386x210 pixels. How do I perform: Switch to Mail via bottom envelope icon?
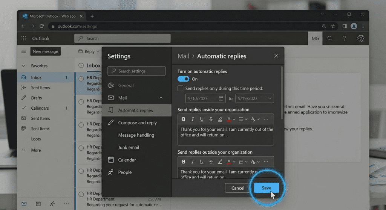pyautogui.click(x=24, y=204)
